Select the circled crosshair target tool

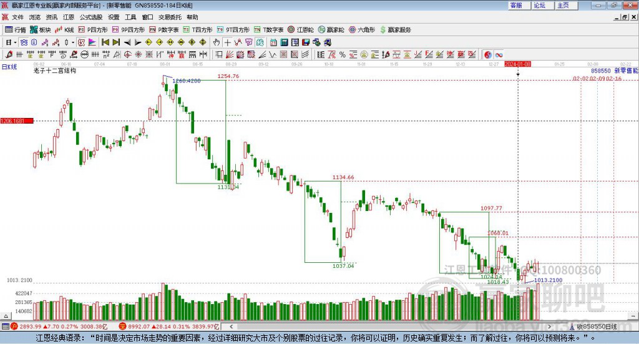[x=127, y=54]
